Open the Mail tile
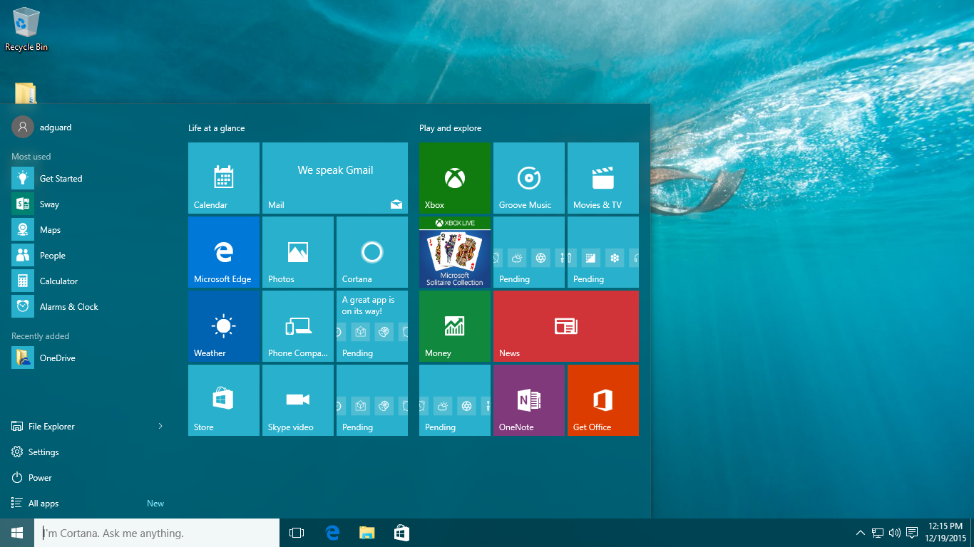The width and height of the screenshot is (974, 547). click(335, 178)
